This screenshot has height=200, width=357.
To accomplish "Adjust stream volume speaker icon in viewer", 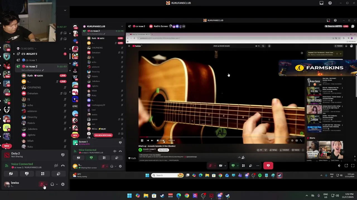I will (x=339, y=166).
